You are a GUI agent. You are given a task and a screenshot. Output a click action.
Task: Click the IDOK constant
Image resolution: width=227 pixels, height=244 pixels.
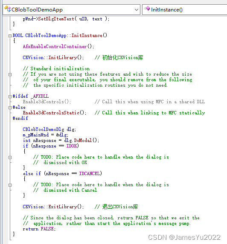click(x=72, y=146)
